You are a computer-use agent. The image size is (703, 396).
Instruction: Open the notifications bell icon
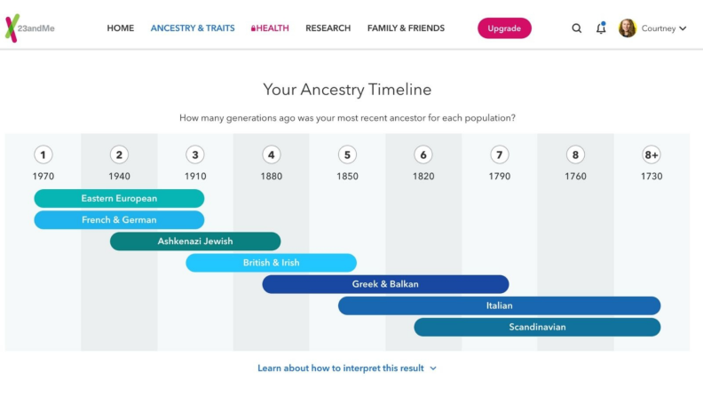click(x=601, y=28)
